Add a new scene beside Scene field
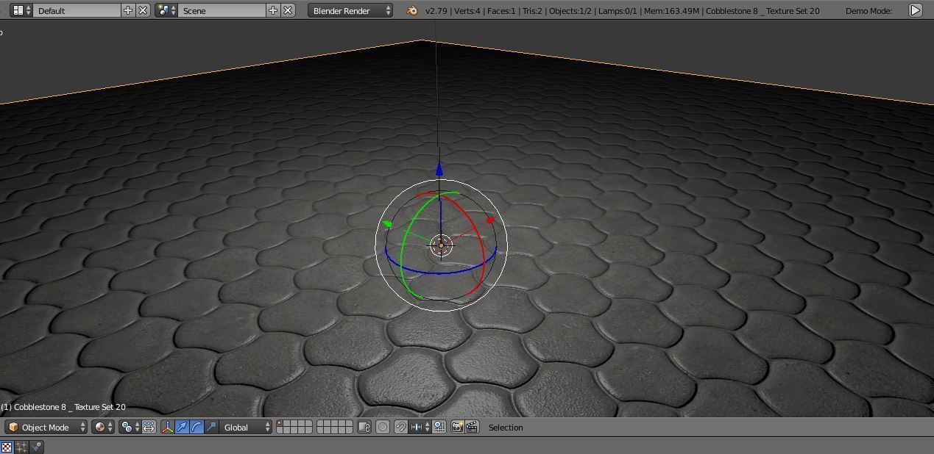934x454 pixels. click(x=273, y=10)
